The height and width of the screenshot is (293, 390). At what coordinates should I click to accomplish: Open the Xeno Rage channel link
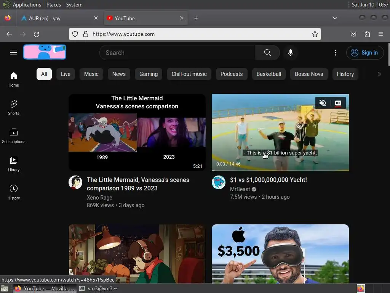coord(99,198)
